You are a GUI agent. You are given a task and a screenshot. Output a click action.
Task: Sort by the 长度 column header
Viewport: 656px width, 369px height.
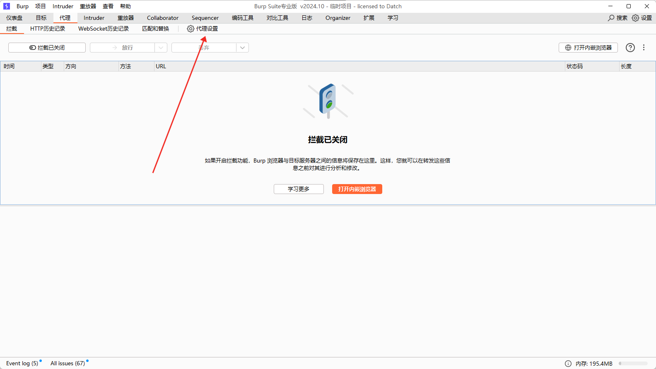point(637,66)
